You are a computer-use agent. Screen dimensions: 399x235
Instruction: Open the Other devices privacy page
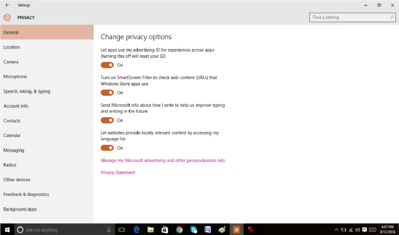click(x=47, y=180)
